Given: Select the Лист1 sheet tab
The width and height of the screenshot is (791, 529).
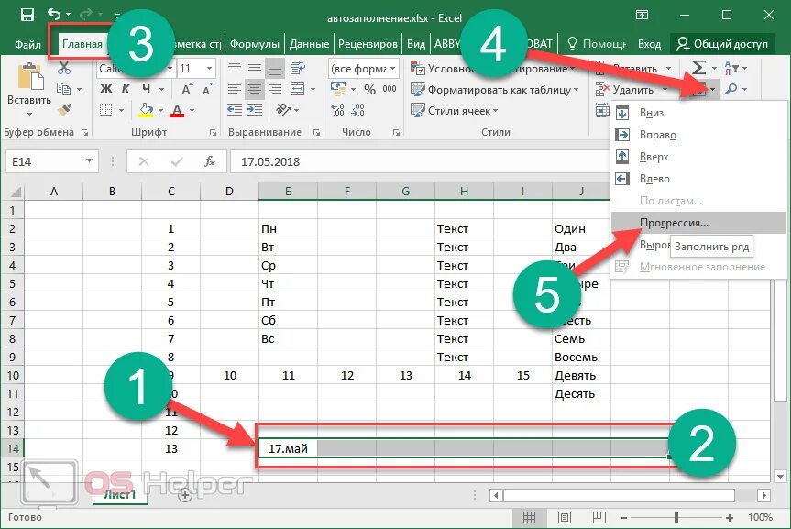Looking at the screenshot, I should [x=120, y=494].
